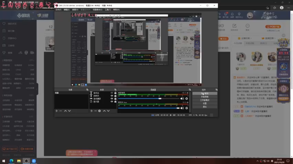Open desktop audio settings gear in mixer
This screenshot has height=164, width=293.
click(x=186, y=98)
